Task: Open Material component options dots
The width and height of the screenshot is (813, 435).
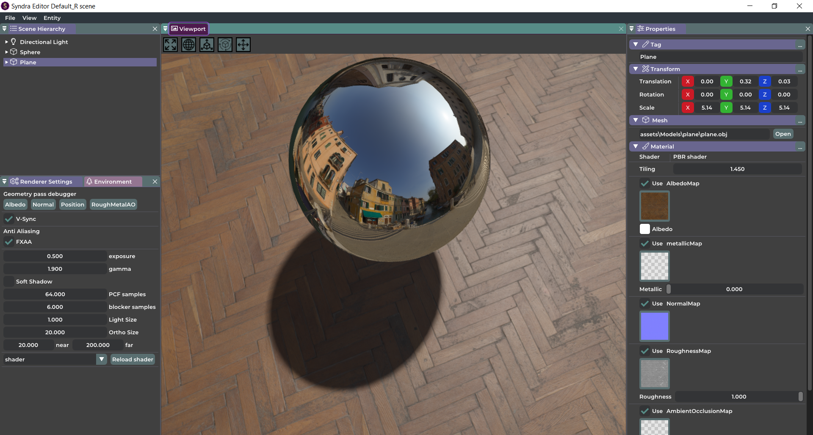Action: point(800,146)
